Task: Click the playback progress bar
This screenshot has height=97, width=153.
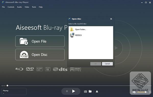Action: pos(76,86)
